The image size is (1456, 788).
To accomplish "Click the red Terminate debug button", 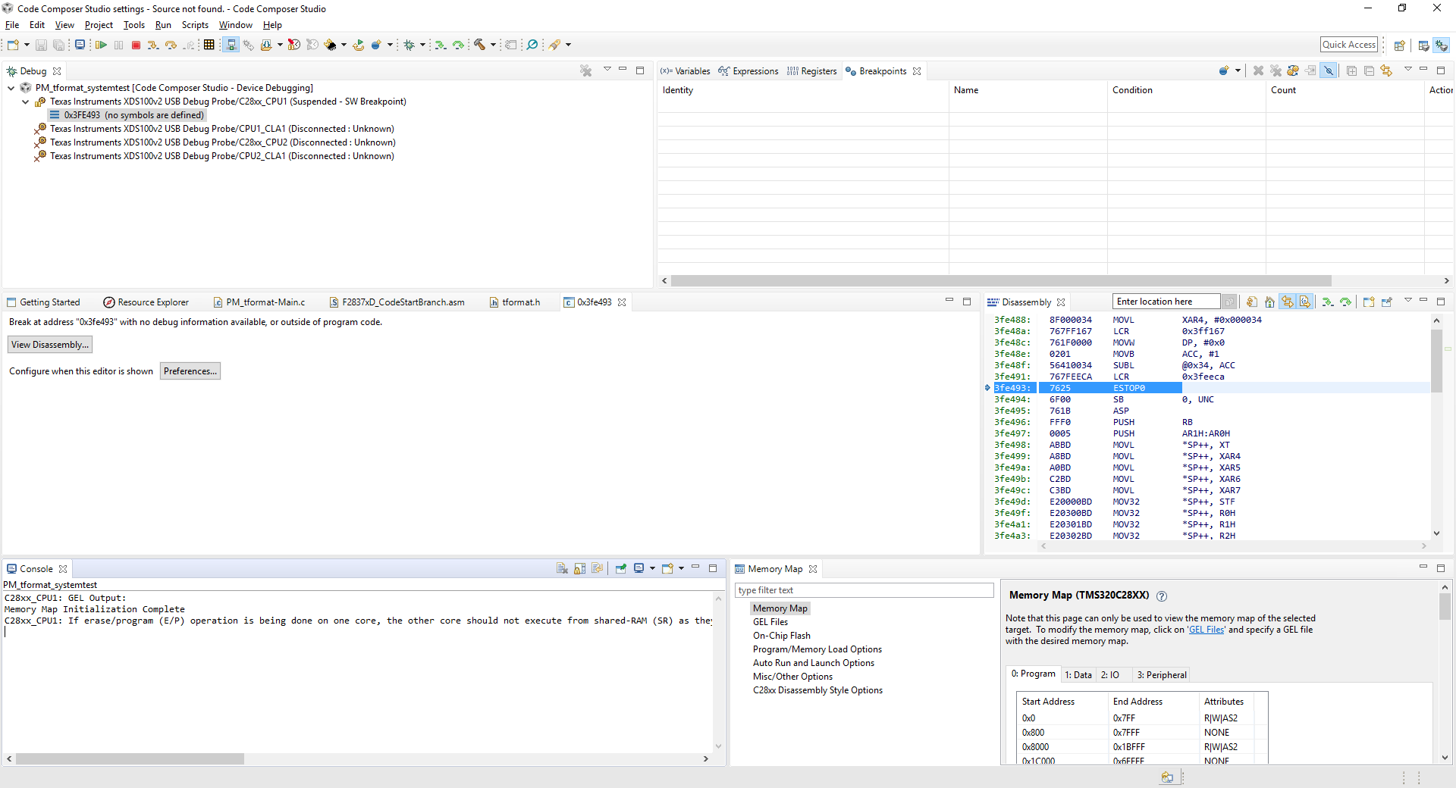I will [x=136, y=45].
